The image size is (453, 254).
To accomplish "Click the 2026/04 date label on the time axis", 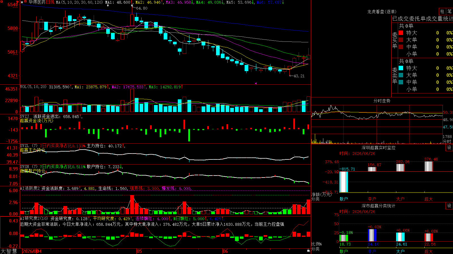I will (x=32, y=251).
